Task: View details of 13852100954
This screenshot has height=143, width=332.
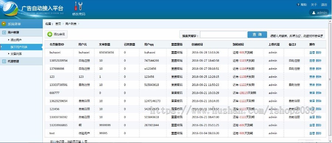Action: 312,61
